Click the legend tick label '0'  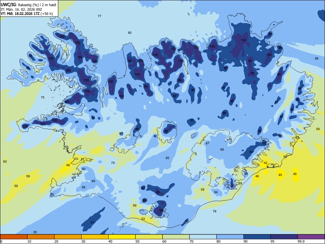point(1,241)
